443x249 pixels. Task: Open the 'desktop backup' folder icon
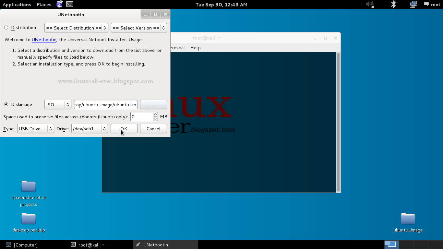29,222
